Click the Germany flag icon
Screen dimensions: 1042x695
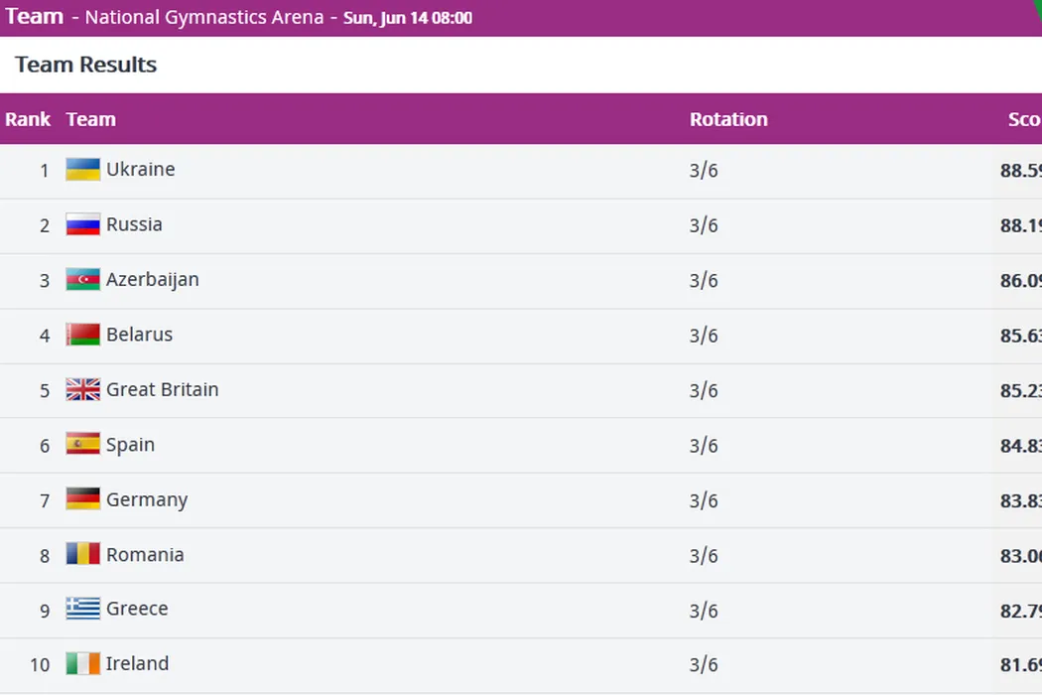[x=83, y=499]
